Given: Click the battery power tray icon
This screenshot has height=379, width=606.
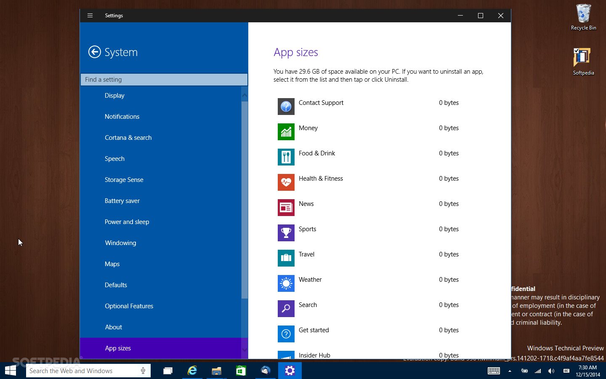Looking at the screenshot, I should click(524, 371).
